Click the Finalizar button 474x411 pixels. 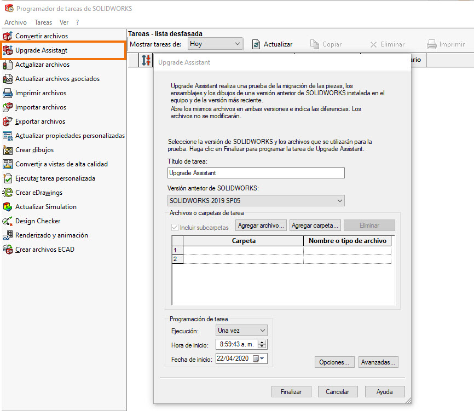pos(291,392)
